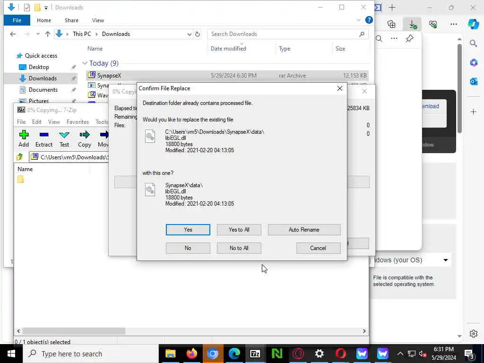This screenshot has height=363, width=484.
Task: Pick Auto Rename in the replace dialog
Action: click(304, 230)
